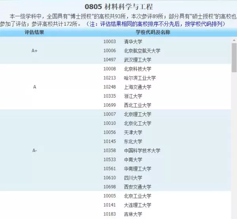Image resolution: width=237 pixels, height=219 pixels.
Task: Click school code 10056
Action: [x=109, y=132]
